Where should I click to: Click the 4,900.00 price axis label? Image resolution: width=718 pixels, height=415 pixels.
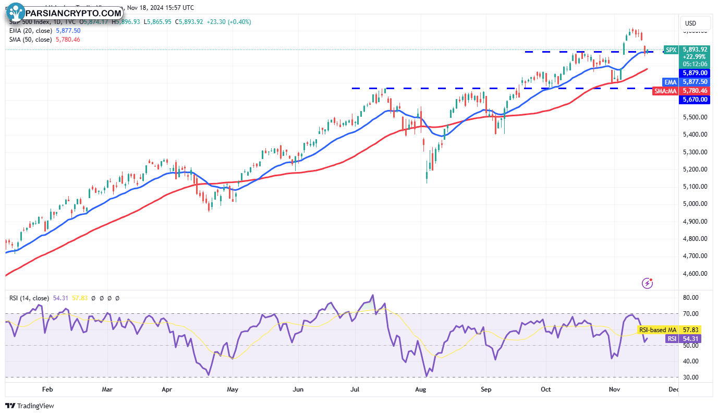point(696,222)
